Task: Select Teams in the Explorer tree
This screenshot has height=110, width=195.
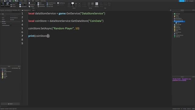Action: 176,31
